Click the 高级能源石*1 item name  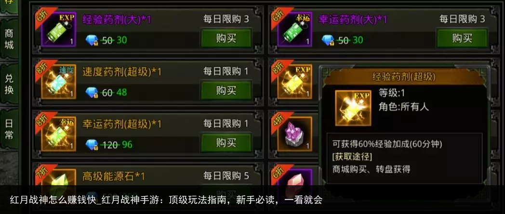[x=114, y=176]
